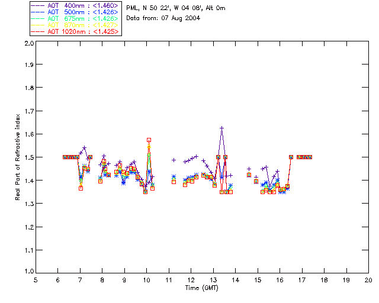Click the x-axis label 6
This screenshot has width=379, height=303.
click(x=58, y=280)
